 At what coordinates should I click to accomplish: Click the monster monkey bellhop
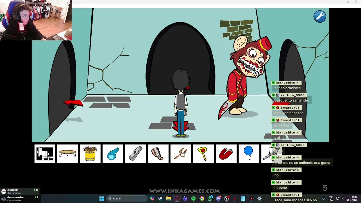point(245,76)
